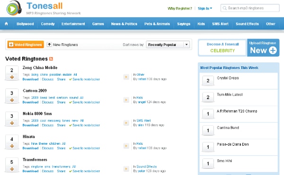
Task: Play the Zong China Mobile ringtone
Action: tap(126, 77)
